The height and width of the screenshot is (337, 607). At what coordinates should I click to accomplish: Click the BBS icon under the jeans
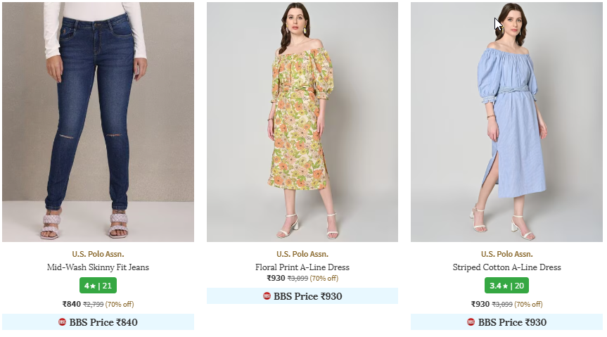(x=63, y=322)
